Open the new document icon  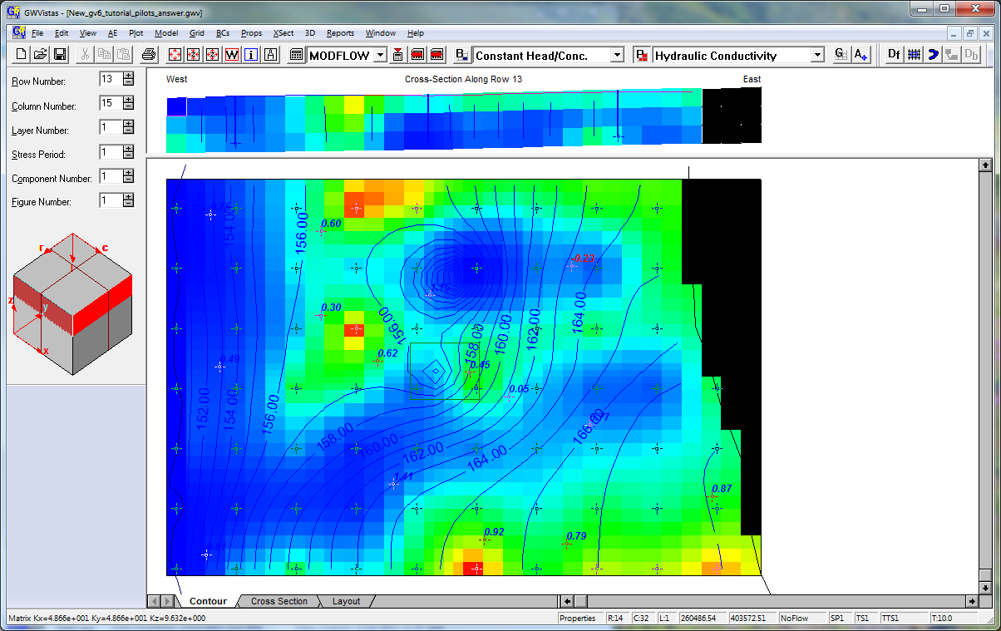22,55
